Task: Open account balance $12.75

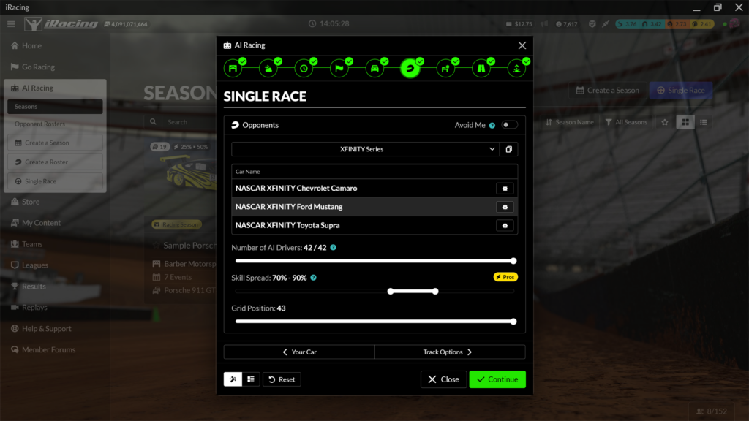Action: click(x=519, y=24)
